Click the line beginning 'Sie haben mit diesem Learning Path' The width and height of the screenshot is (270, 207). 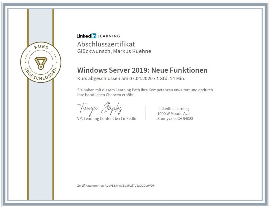[145, 90]
